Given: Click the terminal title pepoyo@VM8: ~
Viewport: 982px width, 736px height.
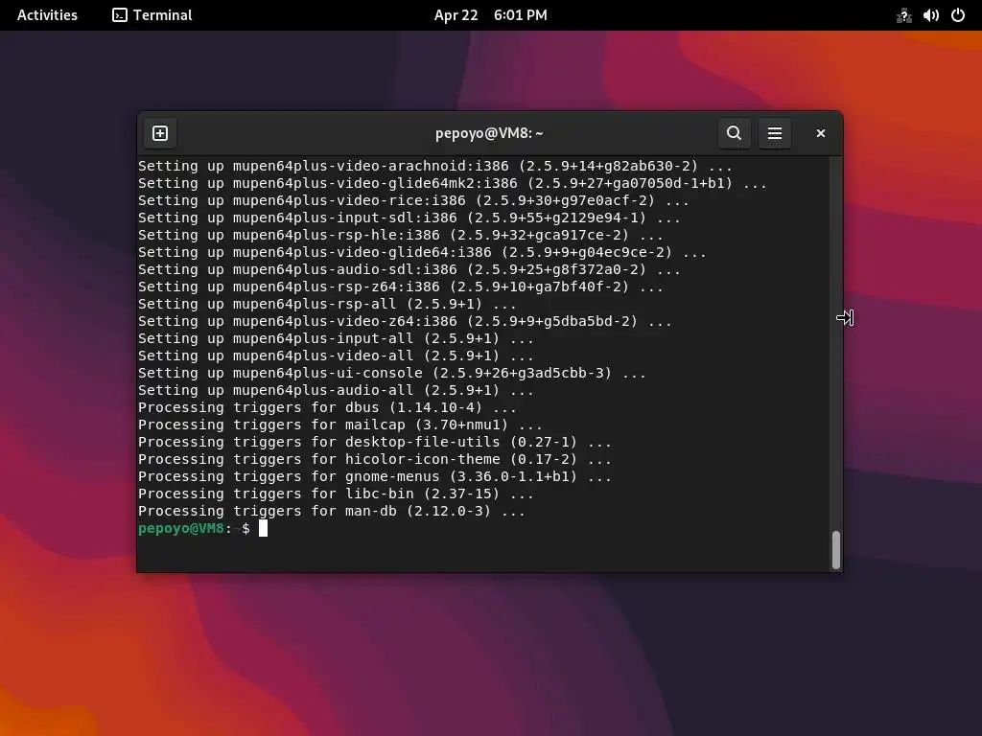Looking at the screenshot, I should point(489,133).
